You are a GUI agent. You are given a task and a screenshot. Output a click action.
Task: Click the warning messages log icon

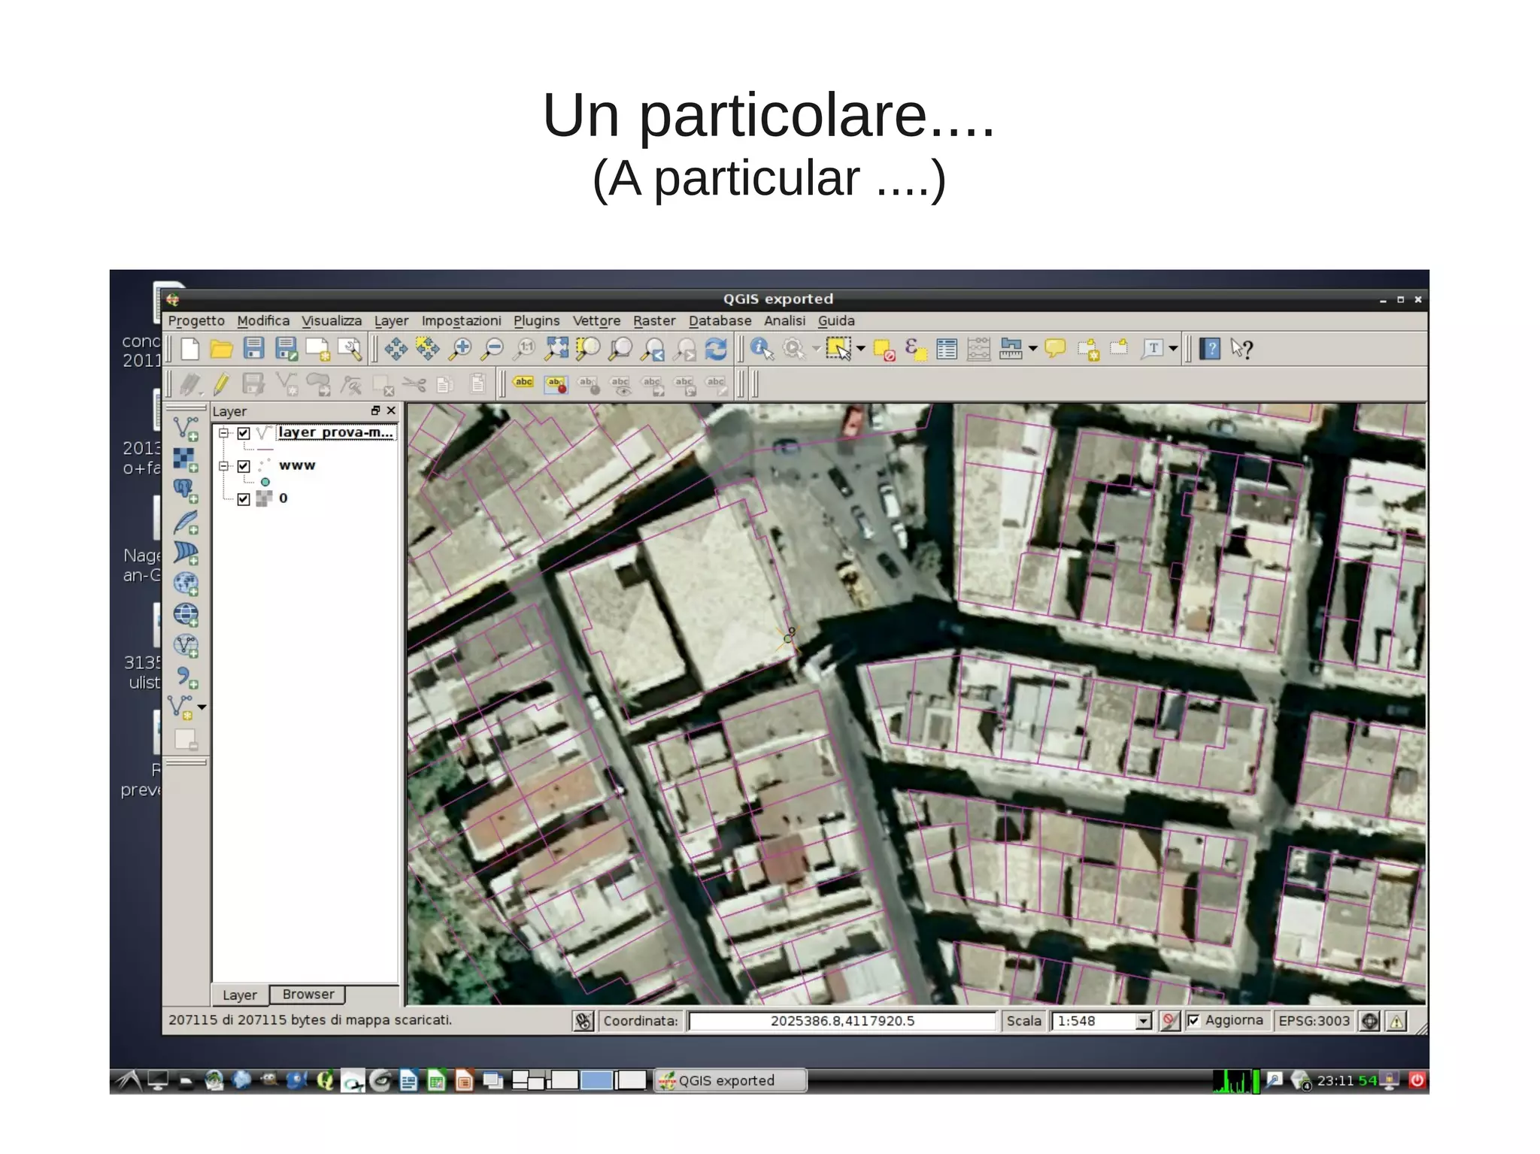tap(1396, 1021)
